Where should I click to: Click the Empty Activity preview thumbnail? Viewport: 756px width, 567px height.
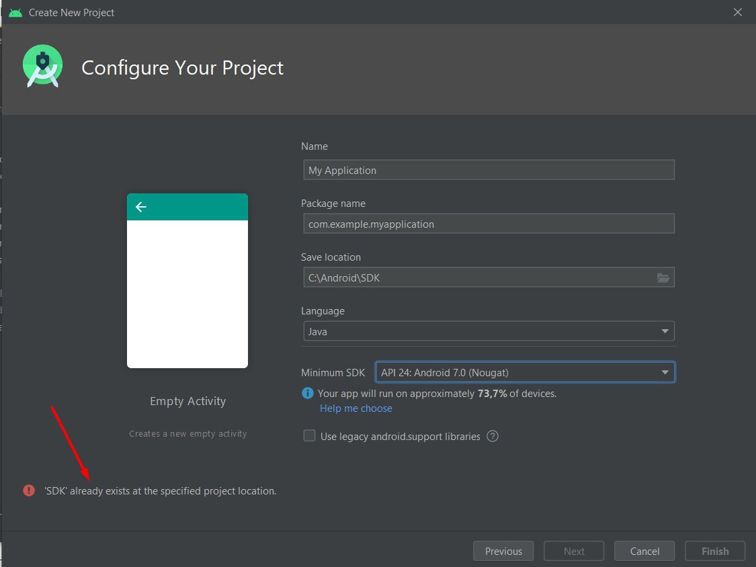(187, 281)
